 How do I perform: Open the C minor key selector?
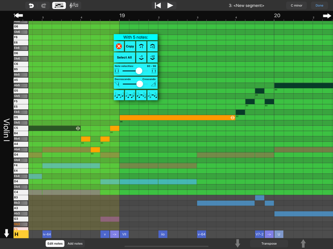click(x=296, y=5)
